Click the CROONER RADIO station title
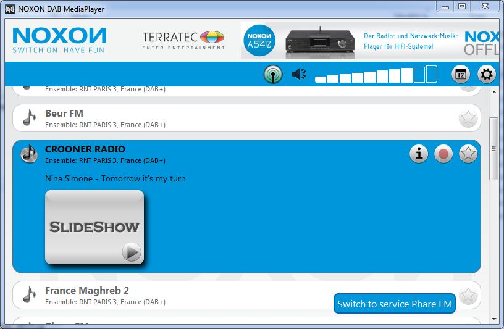This screenshot has width=504, height=329. click(x=85, y=149)
